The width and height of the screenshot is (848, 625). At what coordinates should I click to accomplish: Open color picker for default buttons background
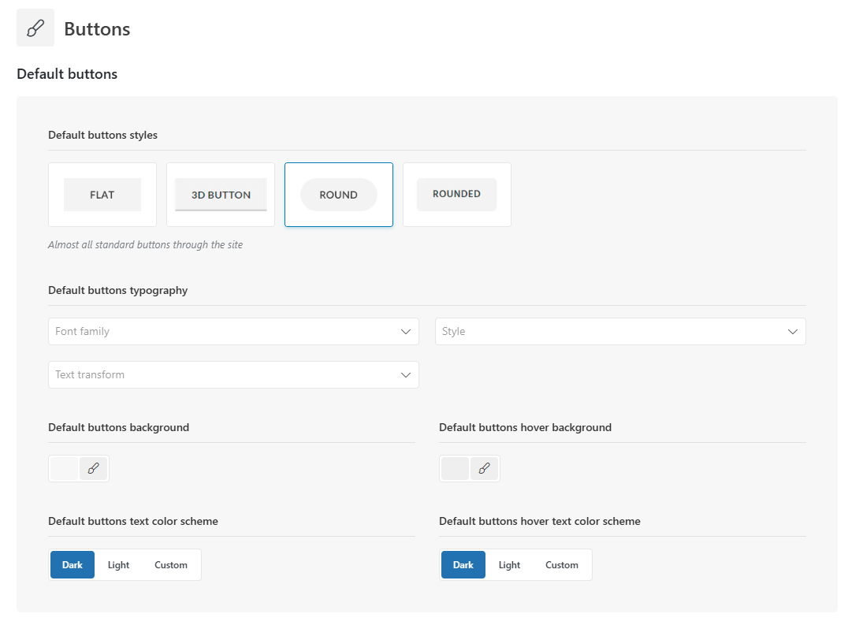coord(94,468)
